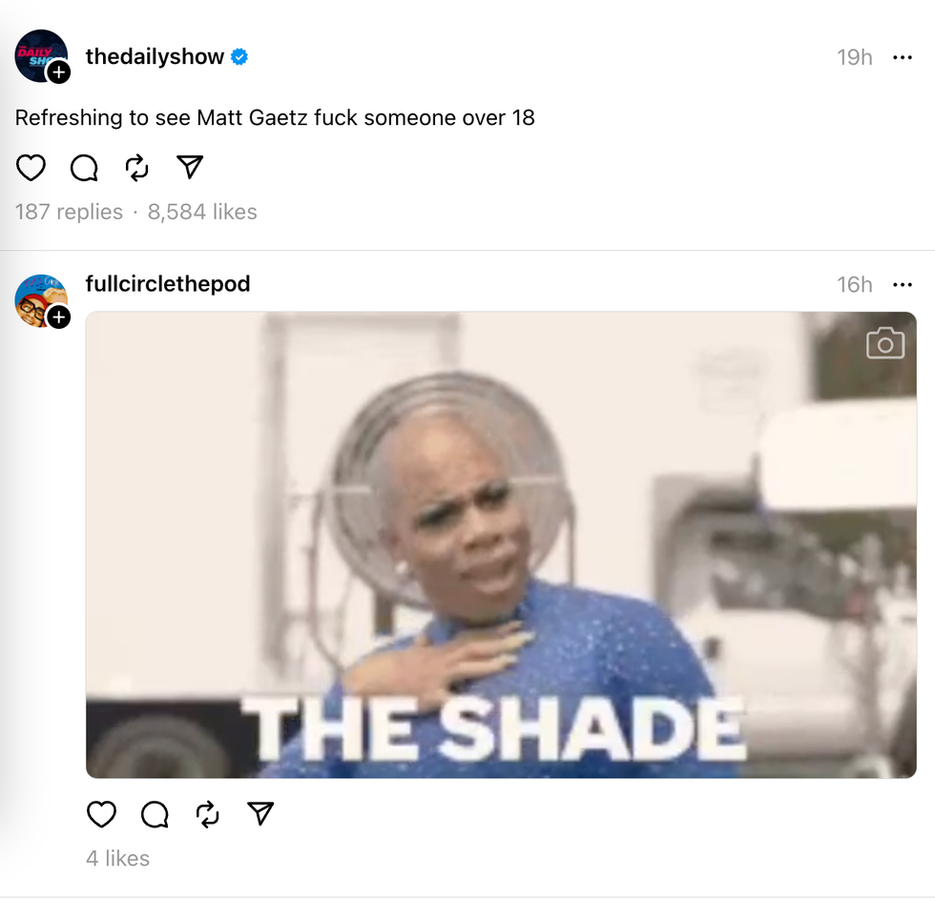This screenshot has height=899, width=935.
Task: Share fullcirclethepod reply via paper plane icon
Action: 260,814
